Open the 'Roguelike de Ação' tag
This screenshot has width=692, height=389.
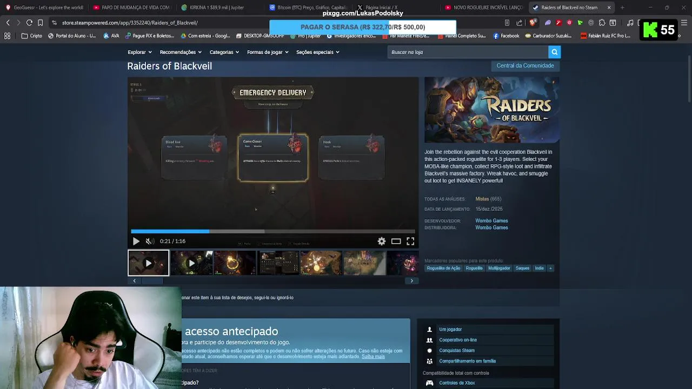pyautogui.click(x=443, y=268)
